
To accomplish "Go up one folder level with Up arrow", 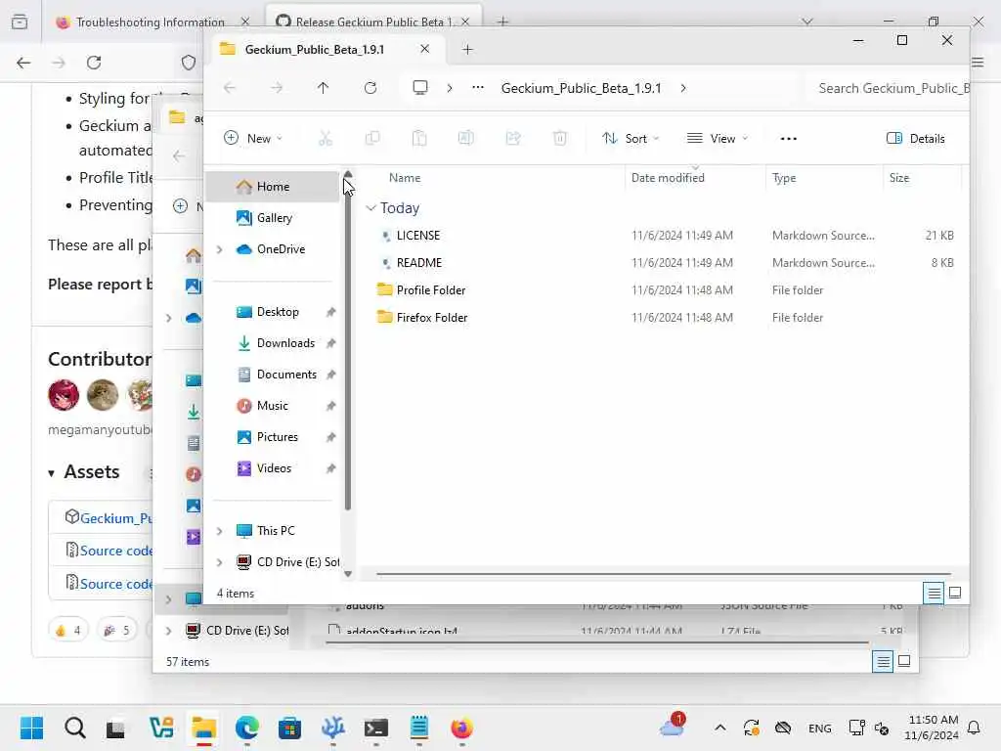I will click(323, 88).
